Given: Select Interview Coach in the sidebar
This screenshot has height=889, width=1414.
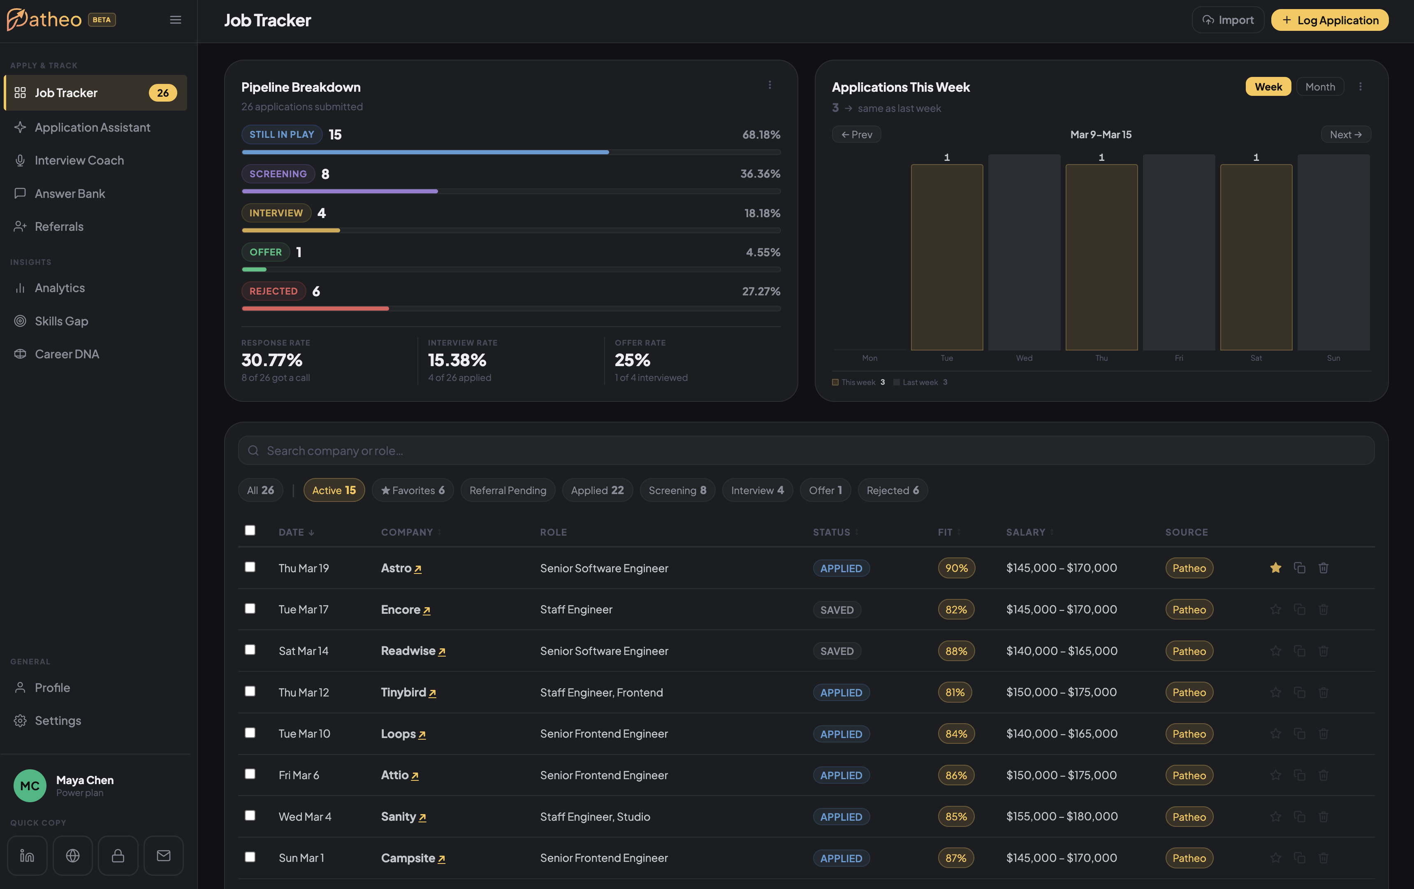Looking at the screenshot, I should pyautogui.click(x=79, y=160).
